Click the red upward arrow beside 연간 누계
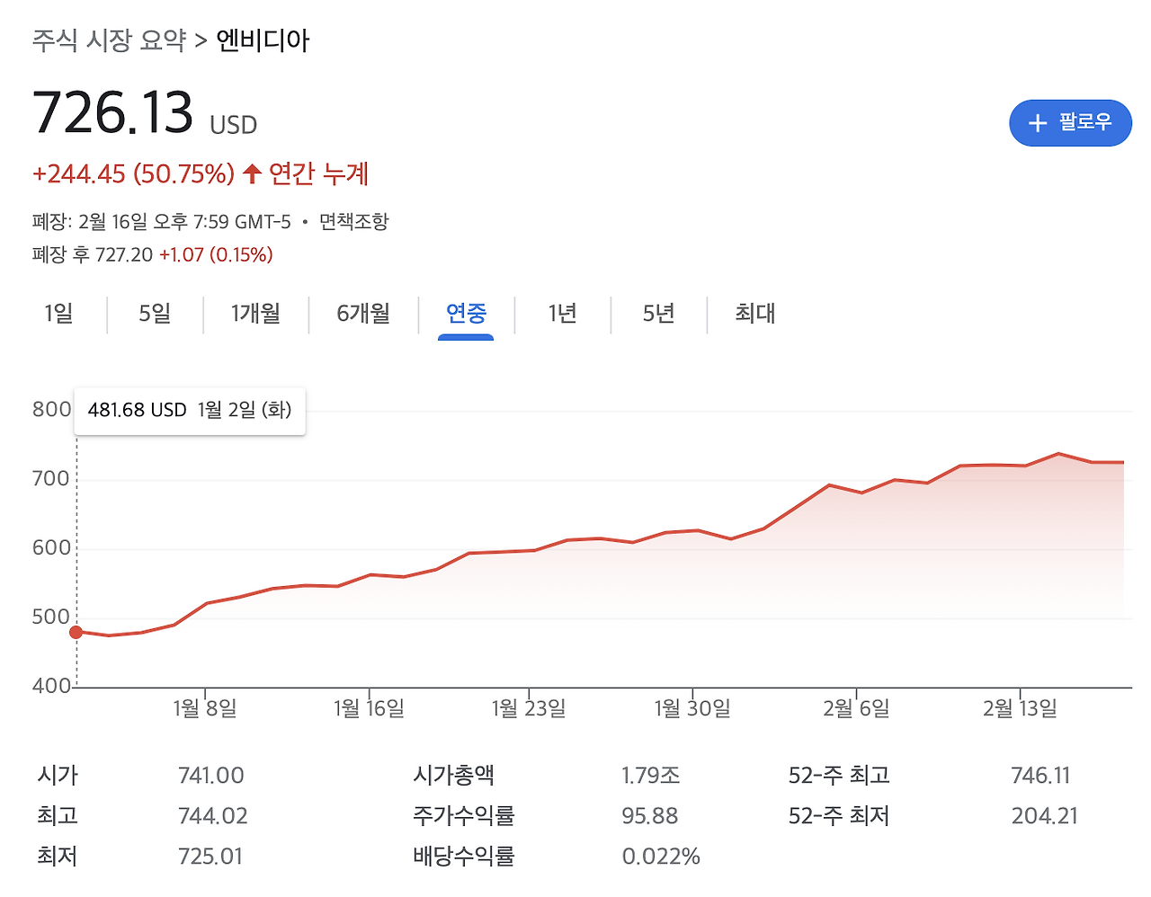Screen dimensions: 1151x897 click(x=251, y=174)
